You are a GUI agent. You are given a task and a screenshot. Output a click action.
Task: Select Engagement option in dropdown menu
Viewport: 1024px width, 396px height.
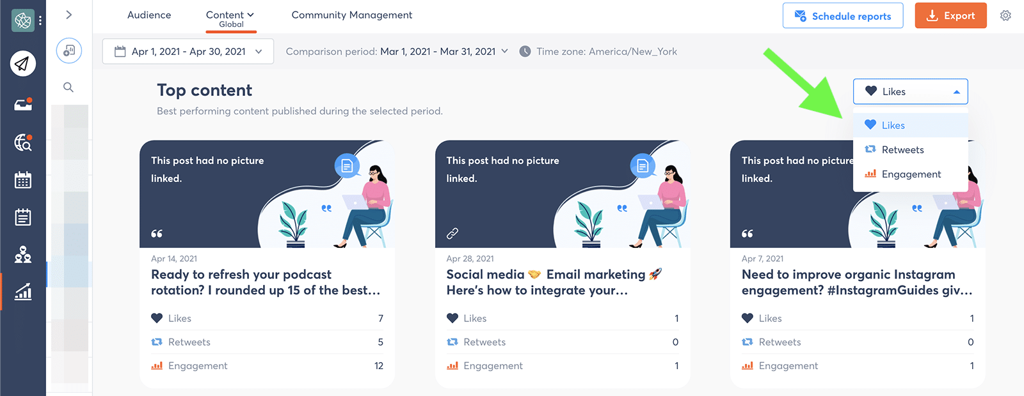tap(910, 174)
